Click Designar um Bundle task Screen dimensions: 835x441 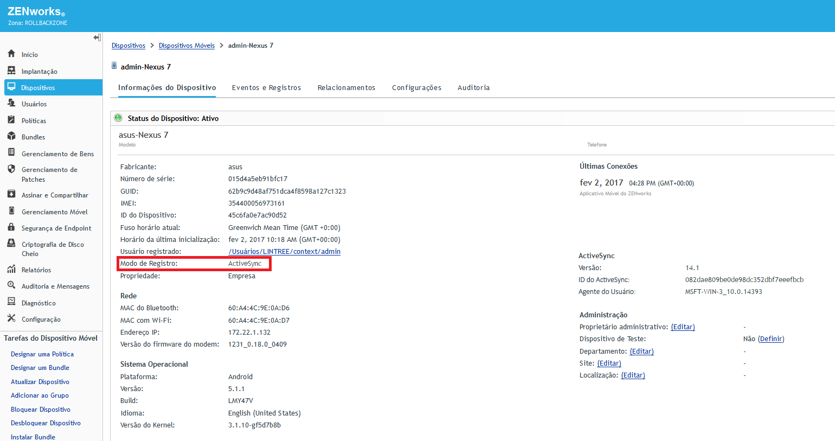[x=40, y=368]
